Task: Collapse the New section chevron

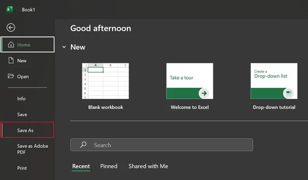Action: (64, 47)
